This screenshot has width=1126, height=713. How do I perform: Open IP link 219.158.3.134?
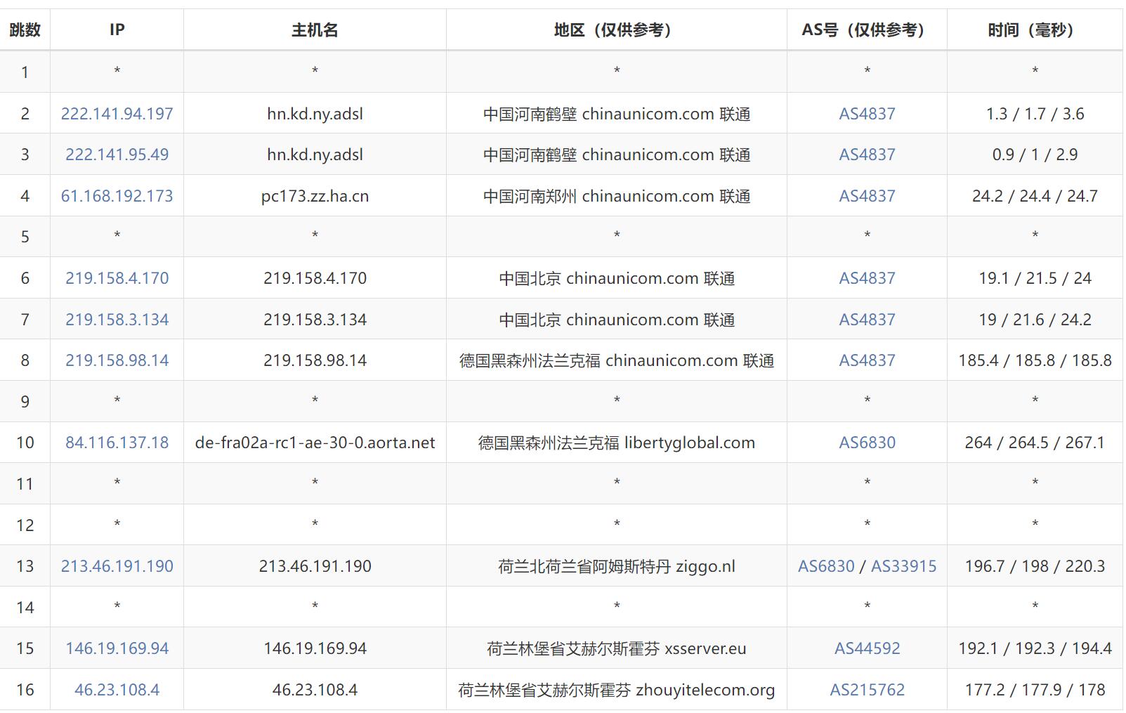click(117, 320)
